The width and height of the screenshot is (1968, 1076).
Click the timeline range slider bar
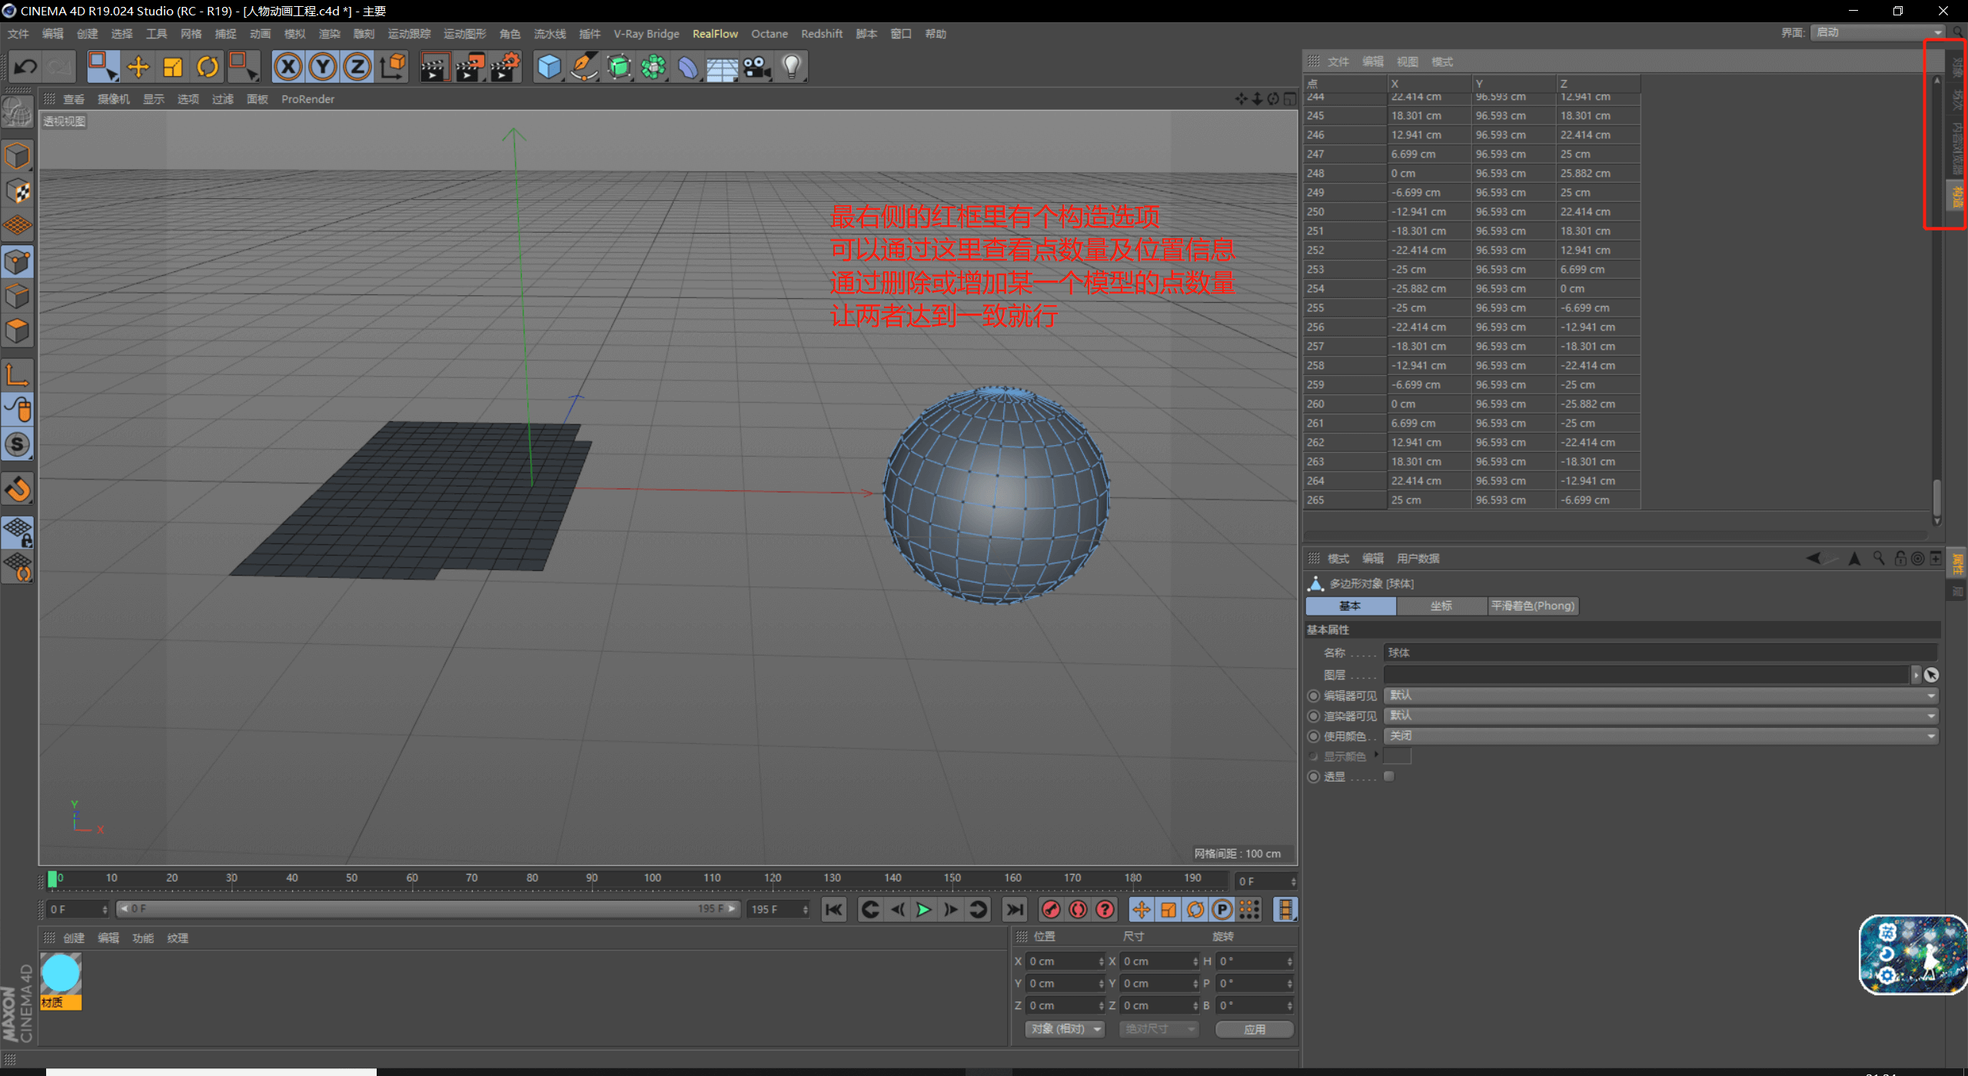(x=427, y=909)
